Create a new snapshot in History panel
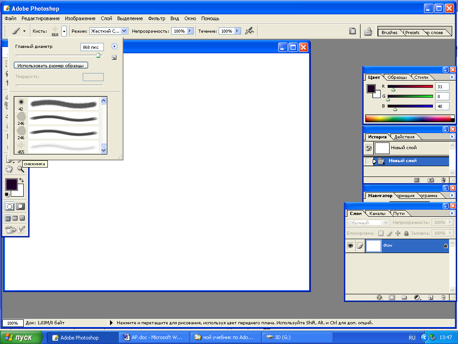 [431, 180]
